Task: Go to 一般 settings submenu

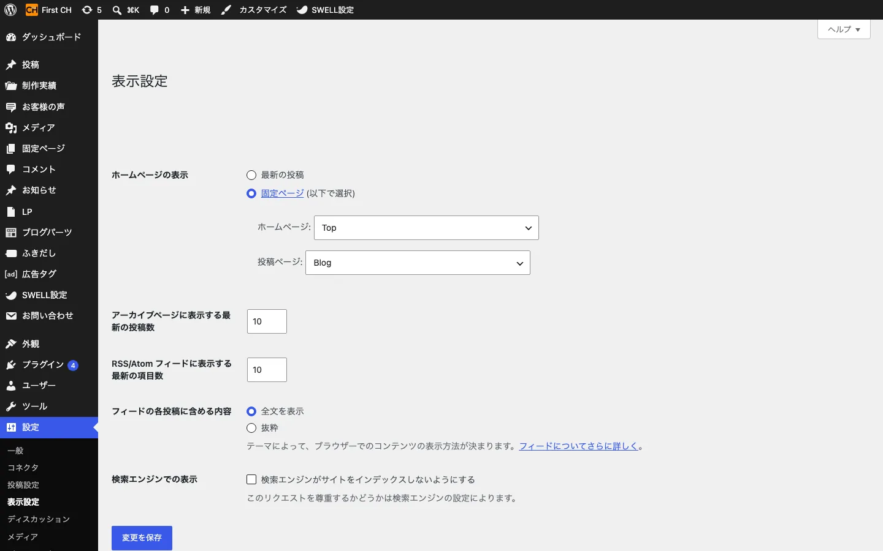Action: click(x=15, y=451)
